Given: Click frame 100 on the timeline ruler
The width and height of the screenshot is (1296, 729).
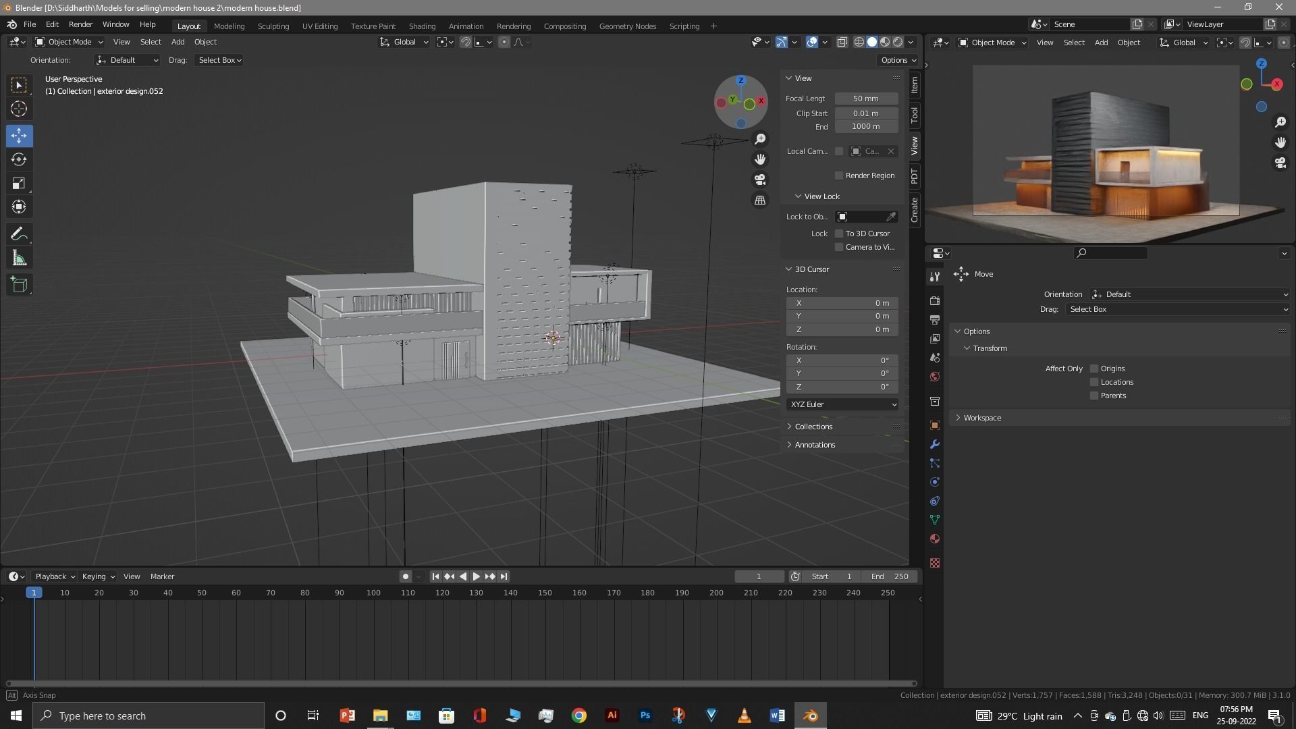Looking at the screenshot, I should click(x=373, y=593).
